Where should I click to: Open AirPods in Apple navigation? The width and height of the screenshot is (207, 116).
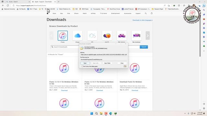click(x=93, y=14)
